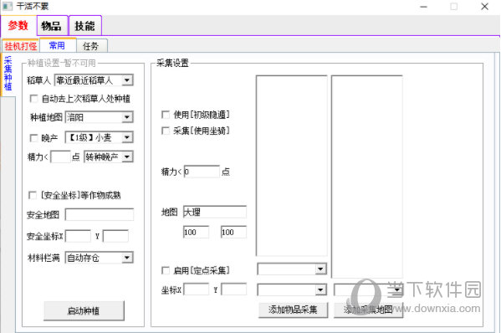Viewport: 501px width, 333px height.
Task: Click inside the gathering items list box
Action: pos(292,166)
